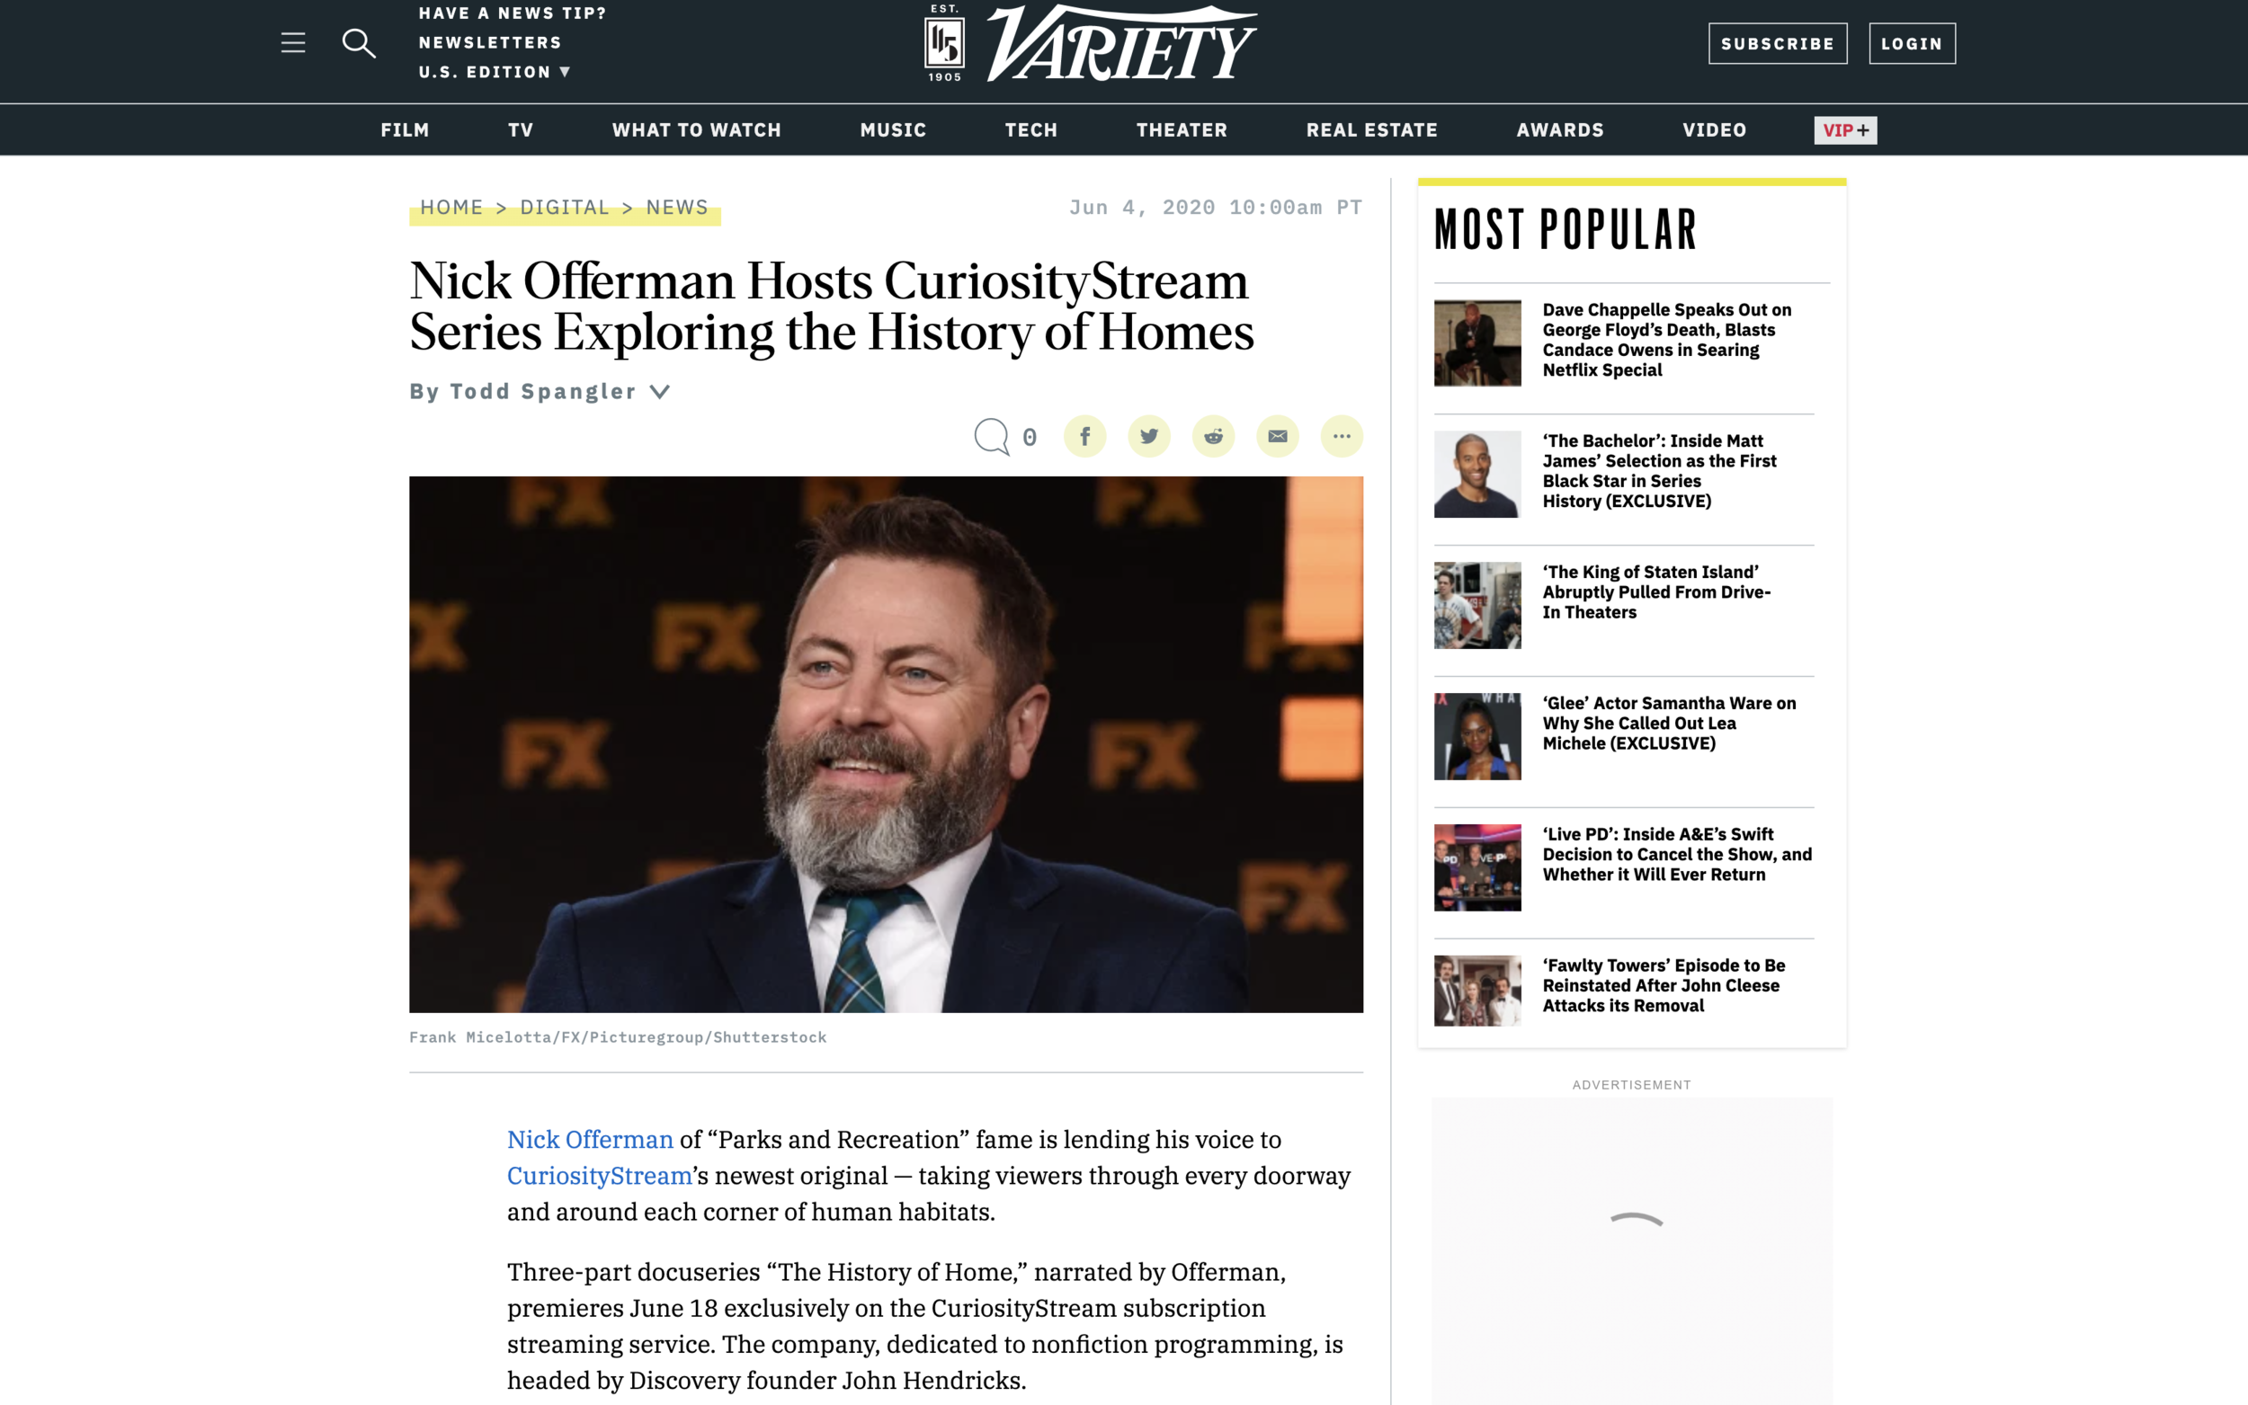Screen dimensions: 2248x1405
Task: Click the Variety logo
Action: 1091,43
